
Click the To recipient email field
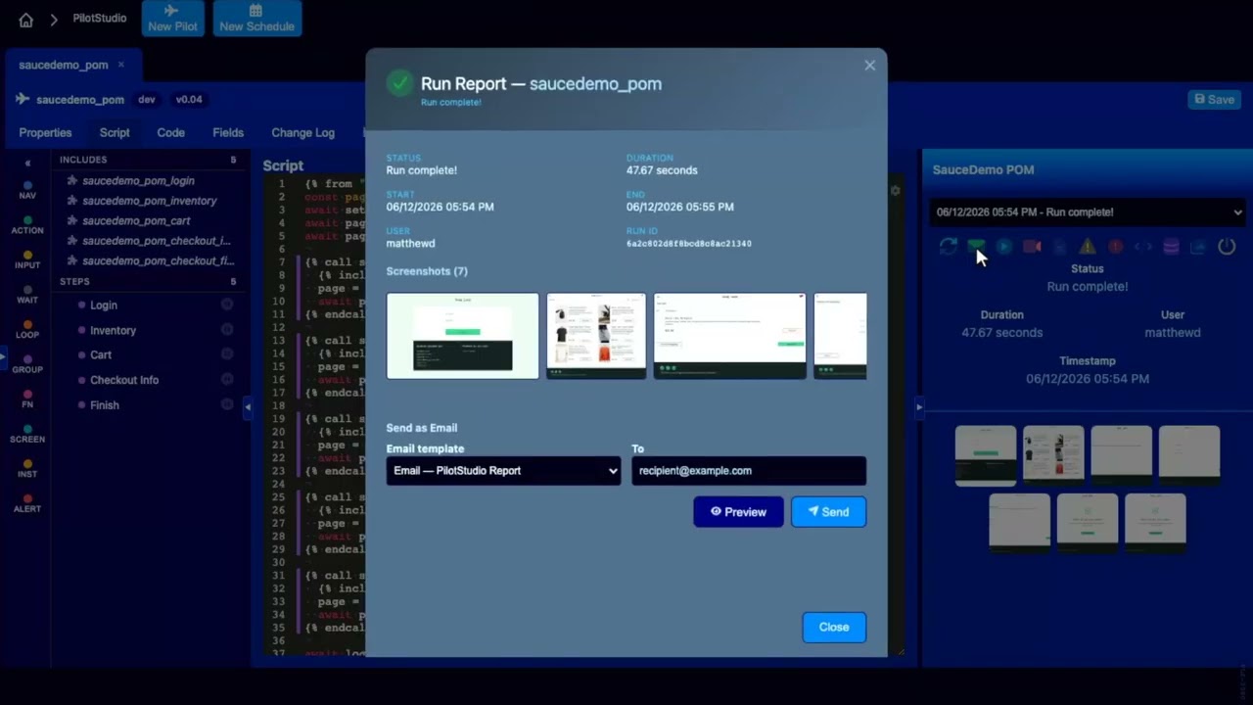coord(748,471)
